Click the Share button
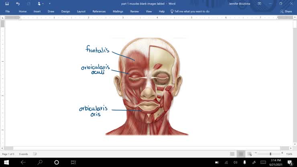 (286, 11)
